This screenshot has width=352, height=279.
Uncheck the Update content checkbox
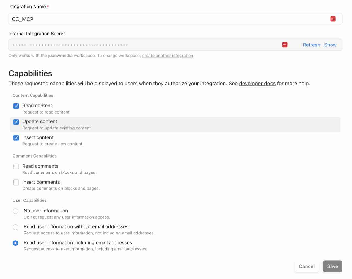click(16, 122)
